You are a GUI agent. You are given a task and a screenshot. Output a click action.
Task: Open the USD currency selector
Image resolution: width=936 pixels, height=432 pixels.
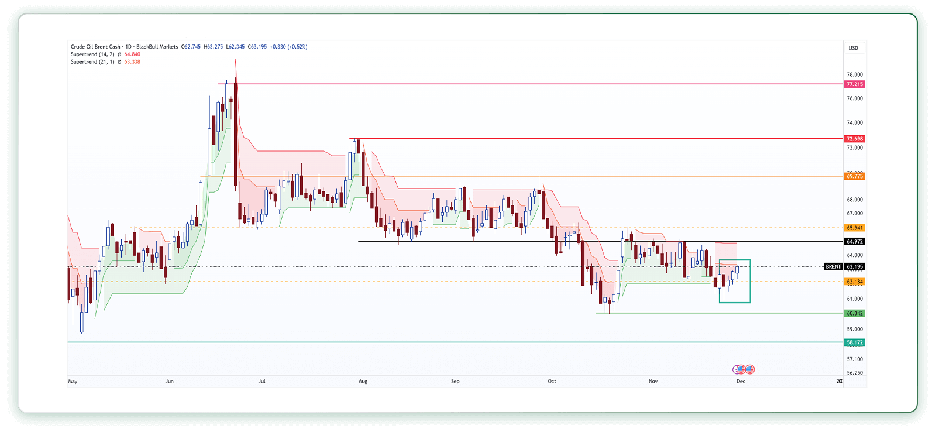[x=854, y=48]
